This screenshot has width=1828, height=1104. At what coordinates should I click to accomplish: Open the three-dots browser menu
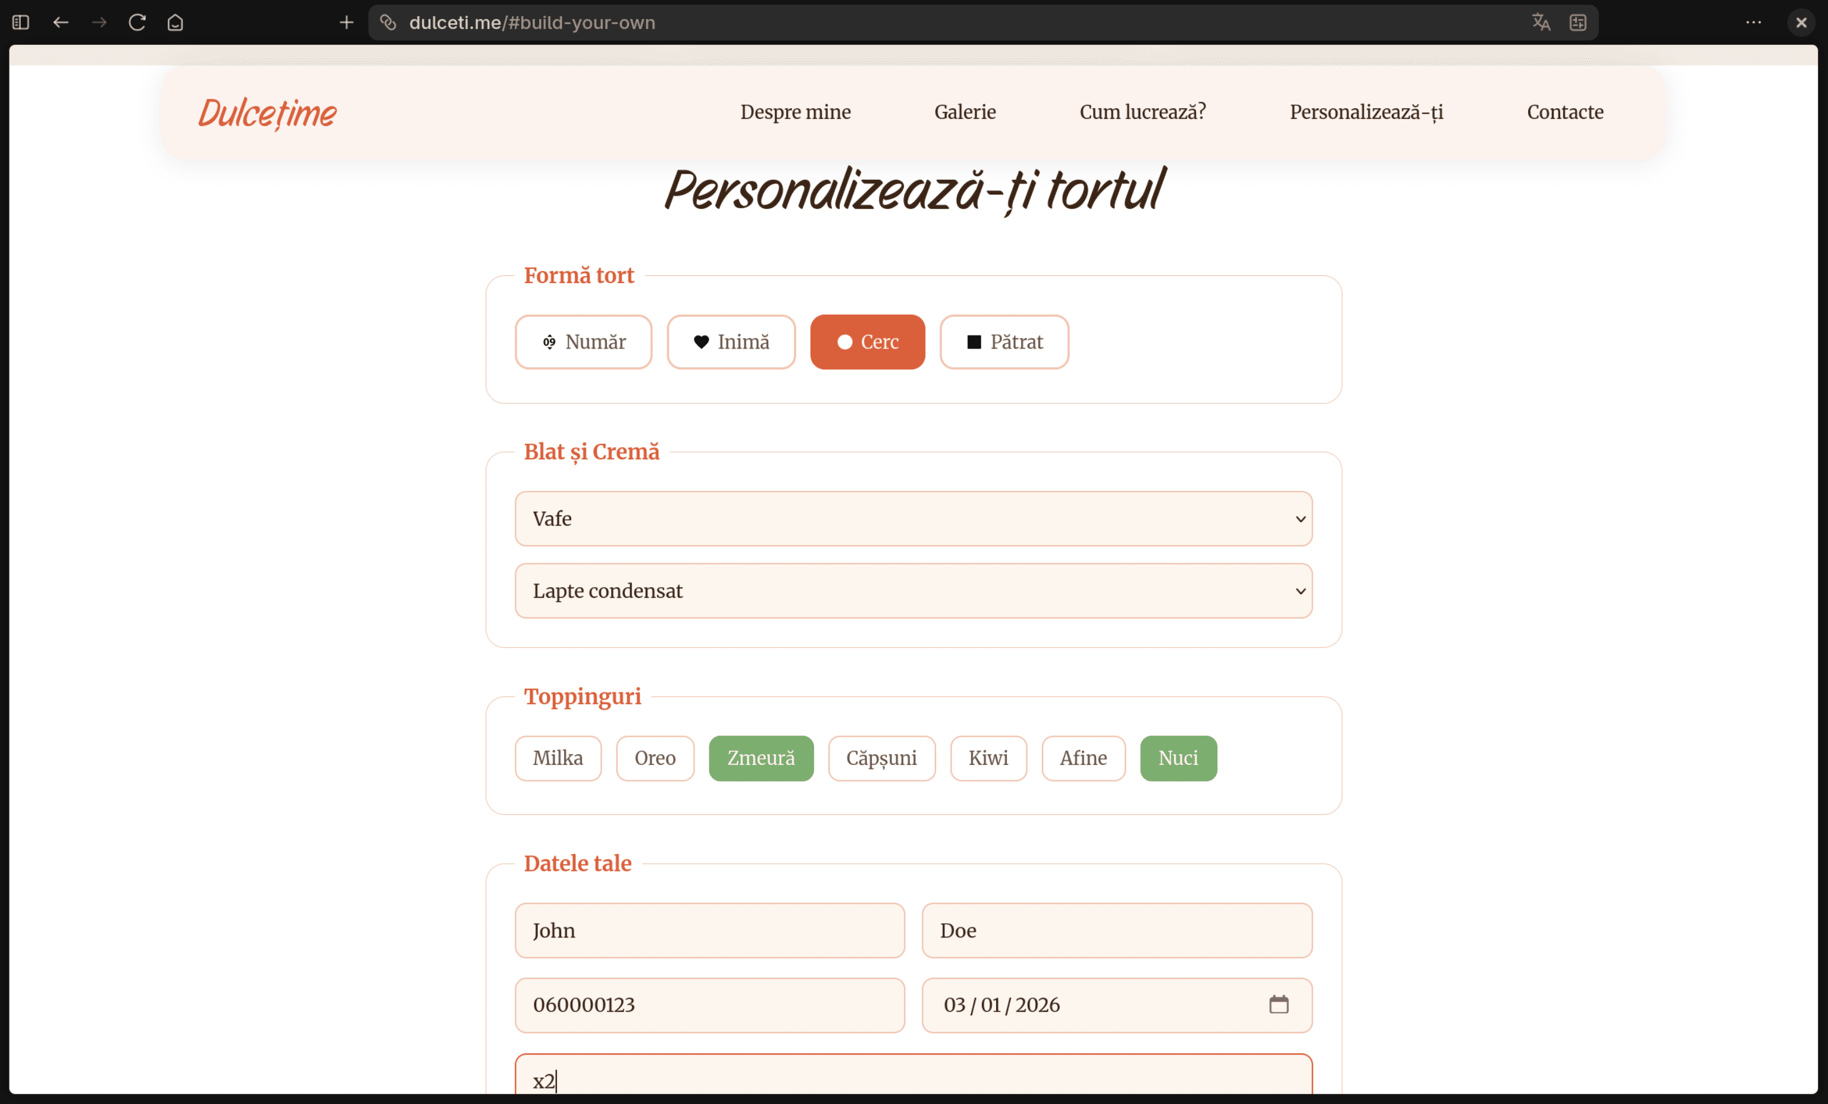coord(1753,22)
